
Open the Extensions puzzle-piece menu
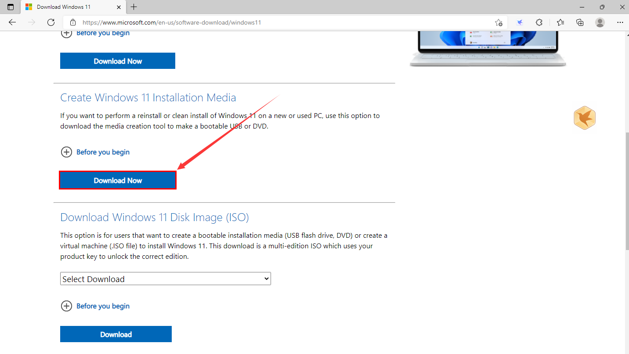coord(539,22)
